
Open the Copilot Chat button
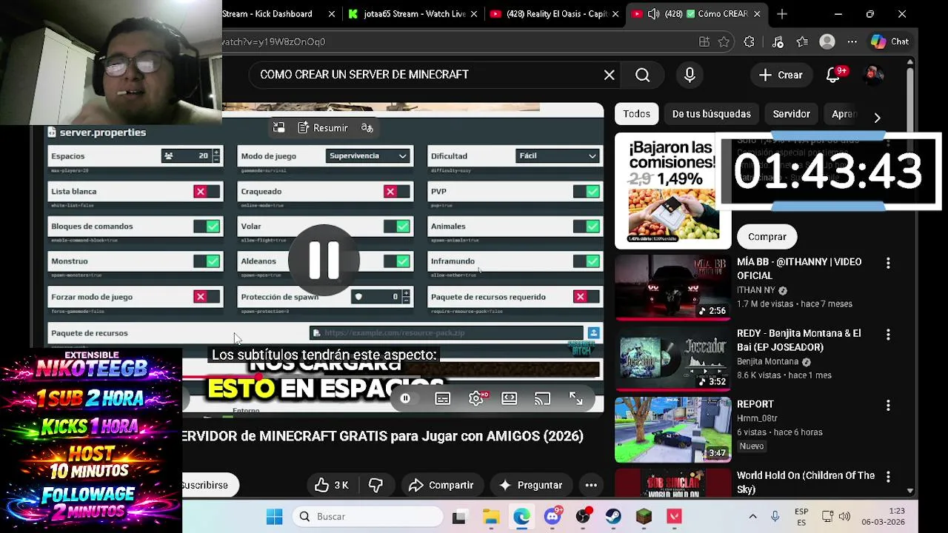(890, 42)
